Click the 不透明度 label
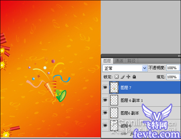Image resolution: width=181 pixels, height=139 pixels. (x=156, y=68)
